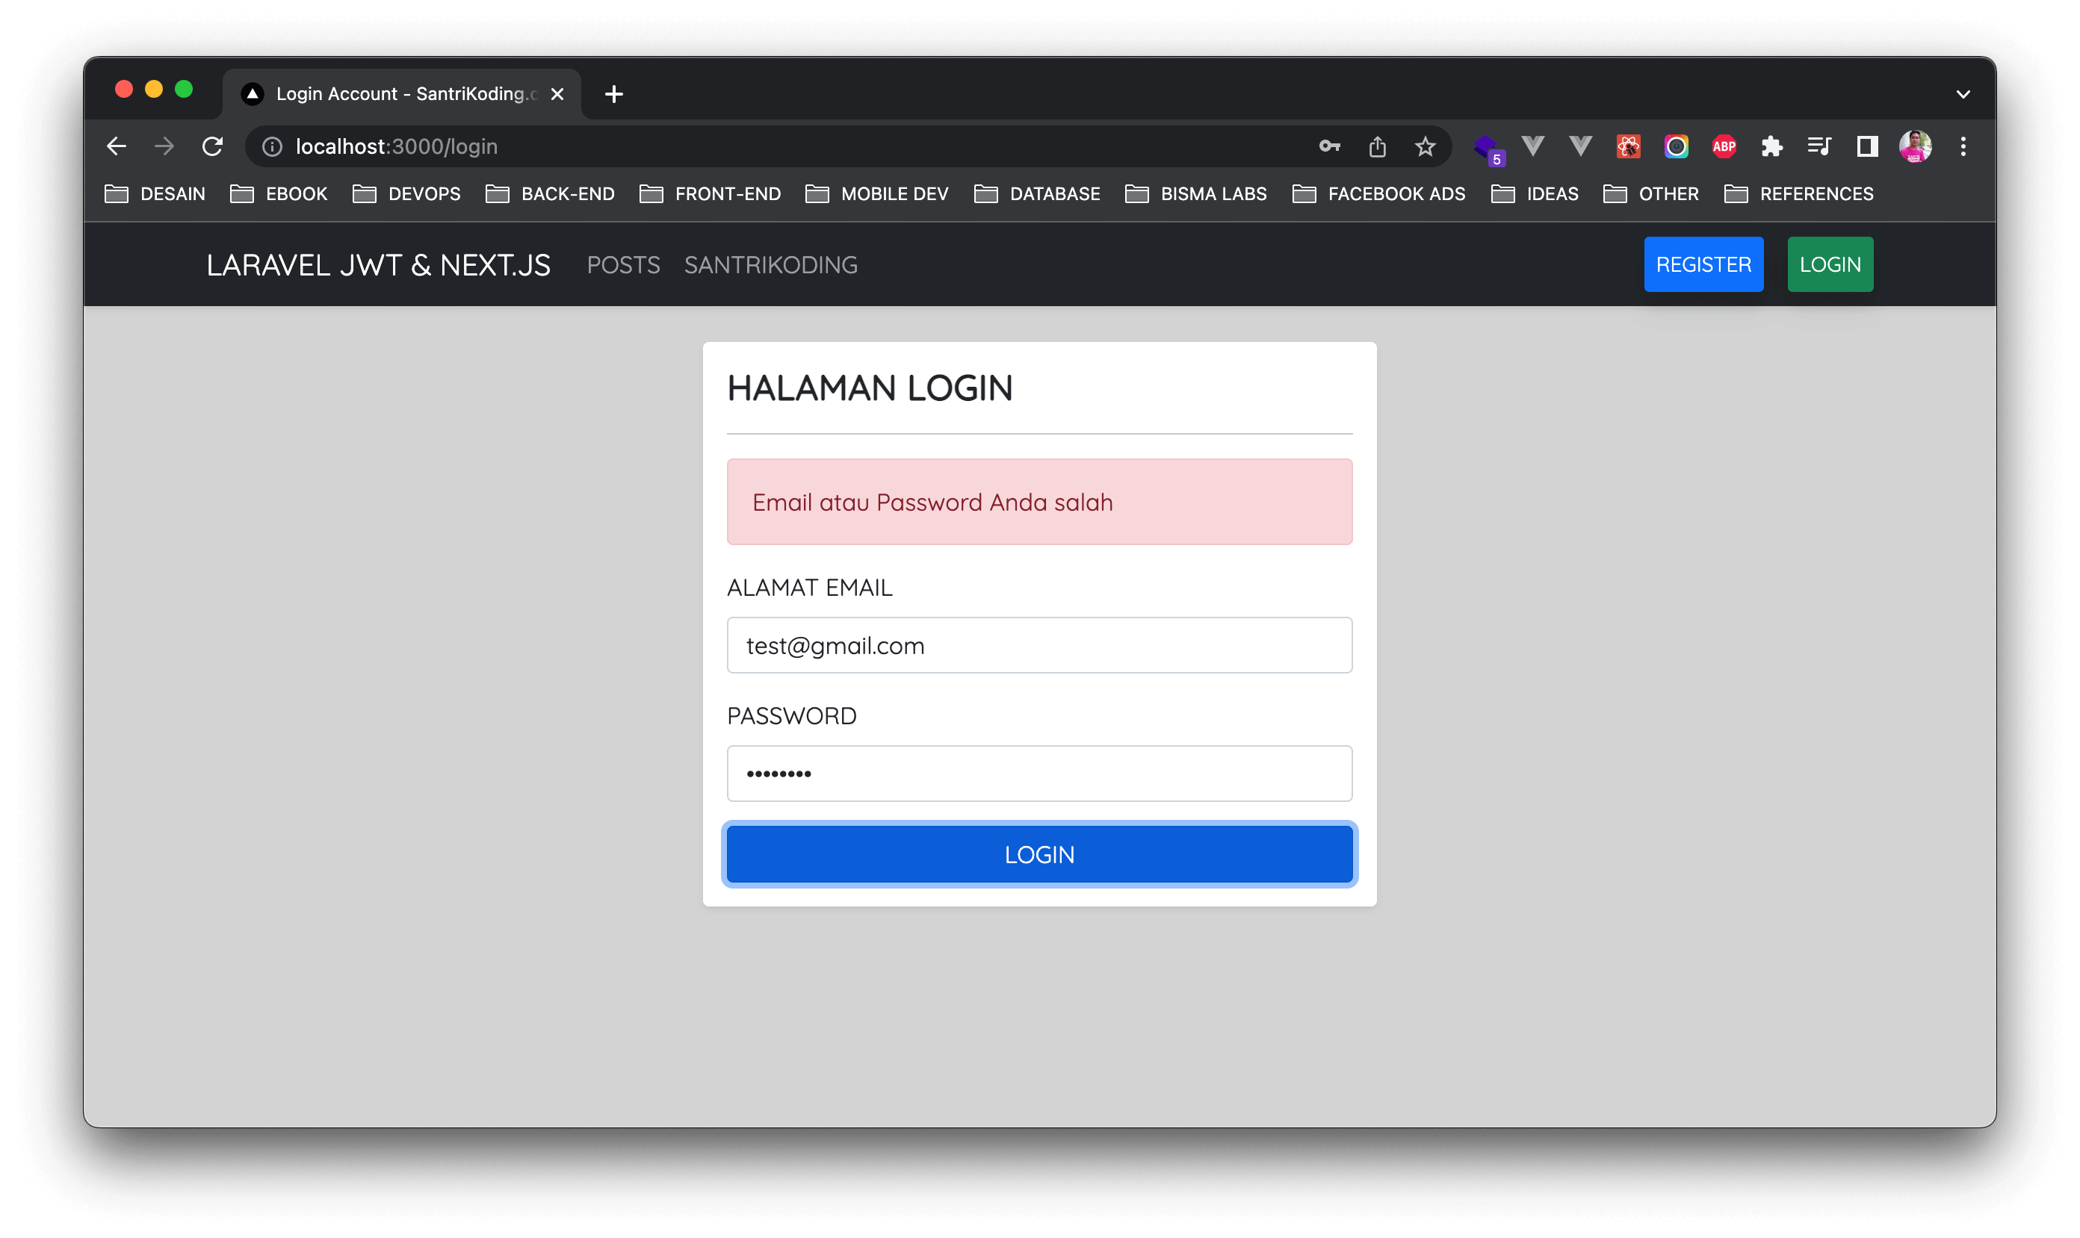Toggle the browser side panel
The image size is (2080, 1238).
pos(1867,147)
